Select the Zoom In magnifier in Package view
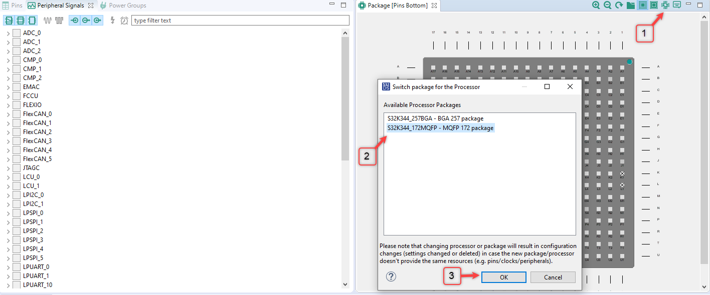Viewport: 710px width, 295px height. pyautogui.click(x=596, y=5)
